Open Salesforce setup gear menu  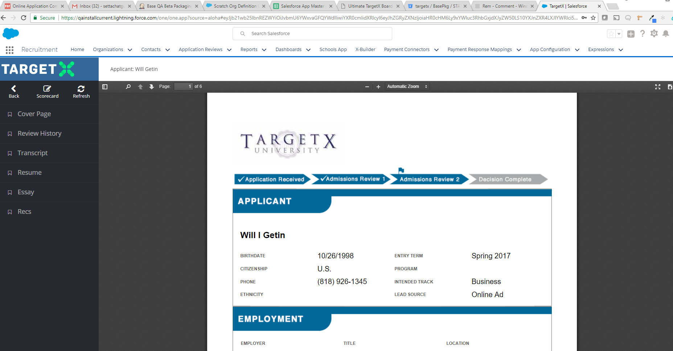tap(654, 34)
